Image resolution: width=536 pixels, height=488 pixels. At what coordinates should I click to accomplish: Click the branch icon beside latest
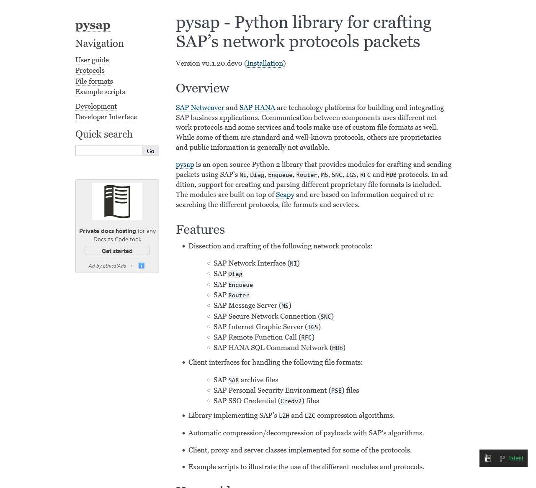(502, 459)
